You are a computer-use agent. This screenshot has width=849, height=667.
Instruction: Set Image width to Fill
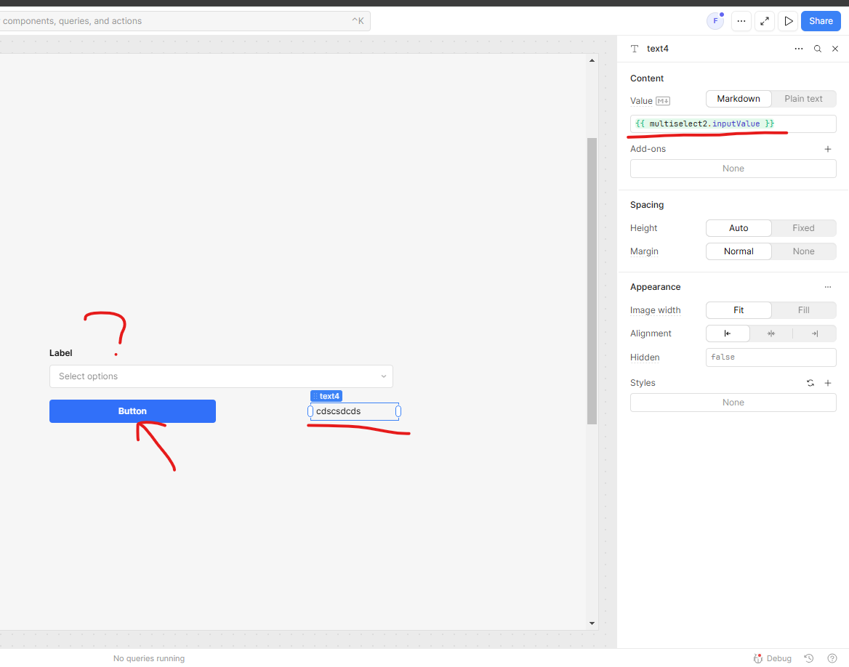point(803,310)
